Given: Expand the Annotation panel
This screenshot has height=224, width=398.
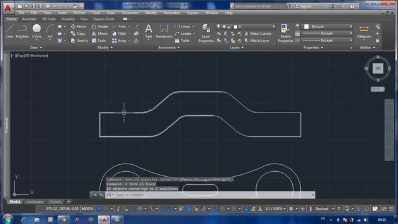Looking at the screenshot, I should 169,47.
